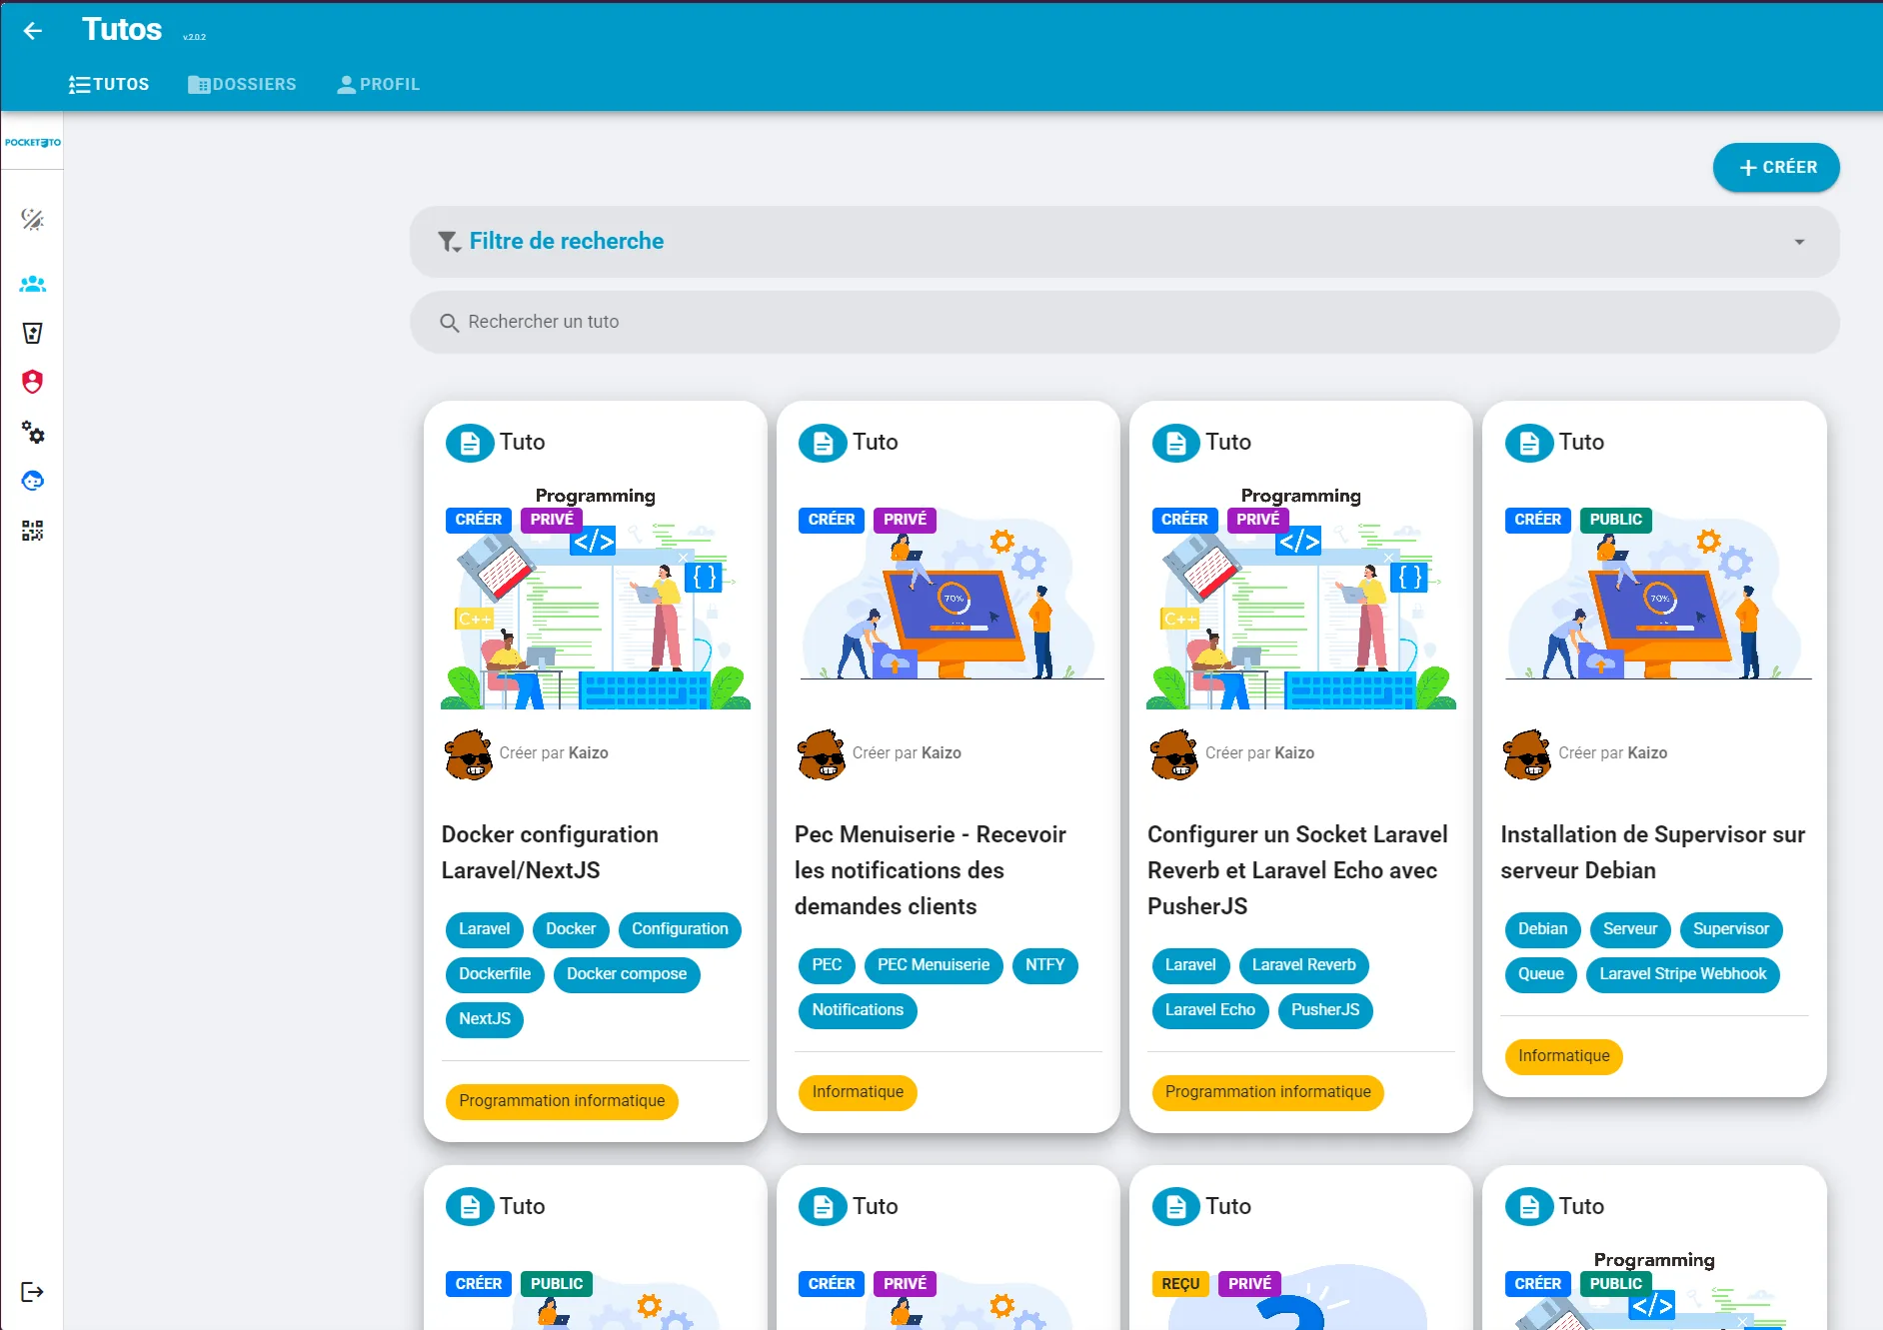Open the Docker configuration card thumbnail
The width and height of the screenshot is (1883, 1330).
596,598
